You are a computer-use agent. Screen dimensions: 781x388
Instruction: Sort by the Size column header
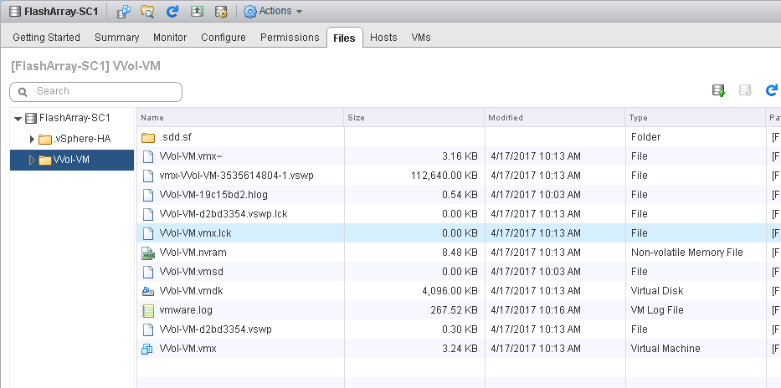tap(414, 117)
